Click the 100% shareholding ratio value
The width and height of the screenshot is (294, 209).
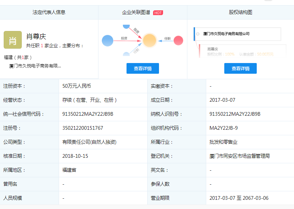pos(230,54)
